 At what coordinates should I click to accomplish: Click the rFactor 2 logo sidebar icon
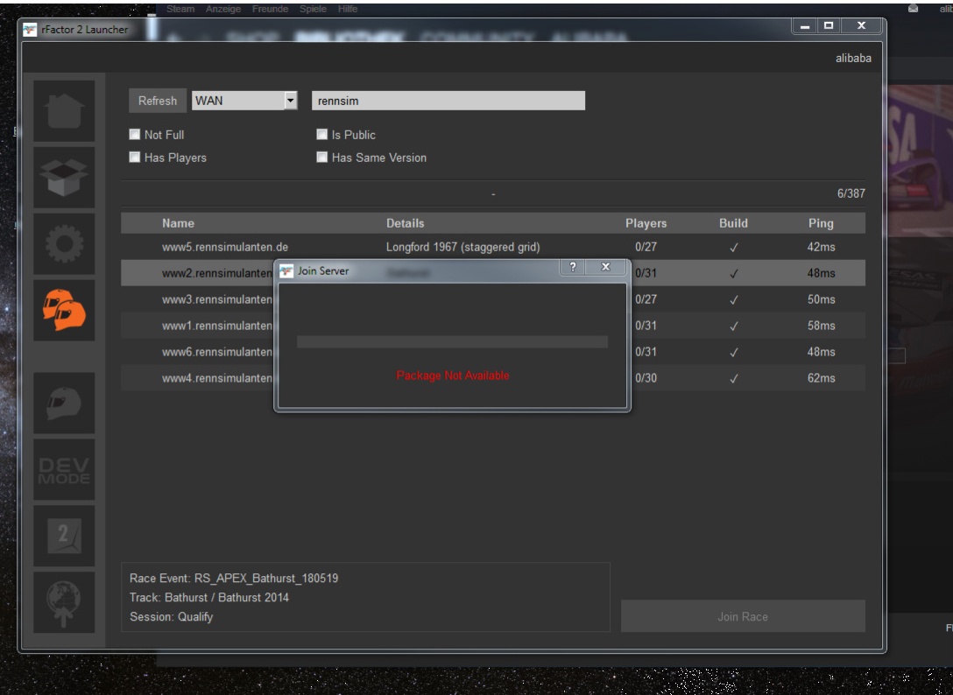(x=64, y=535)
